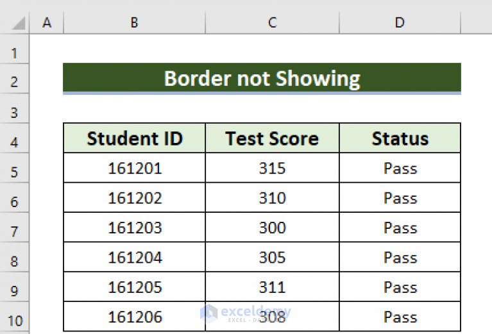Click cell containing 161201
Image resolution: width=492 pixels, height=334 pixels.
coord(135,168)
